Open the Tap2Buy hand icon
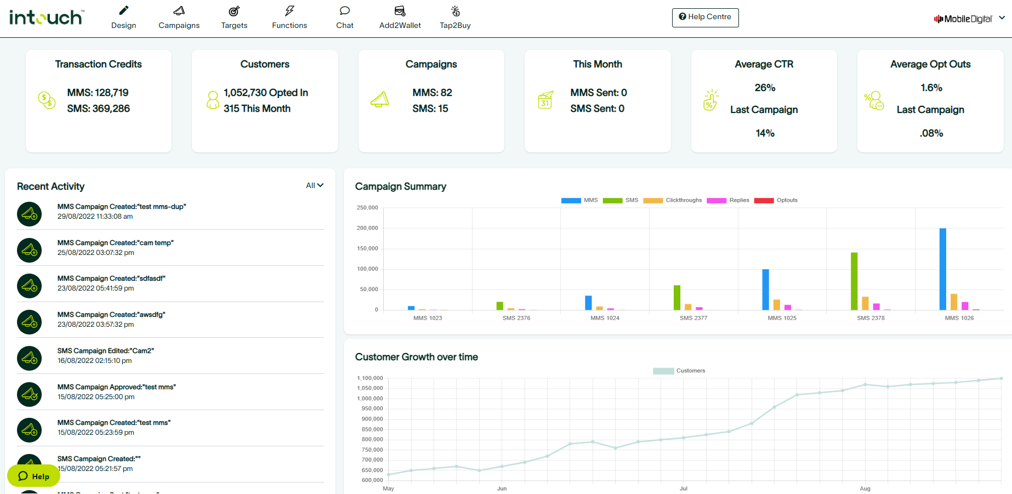Viewport: 1012px width, 494px height. [456, 10]
